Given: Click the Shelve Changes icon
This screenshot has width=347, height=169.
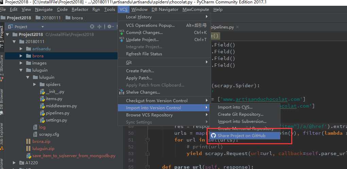Looking at the screenshot, I should coord(122,92).
